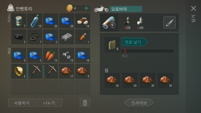The height and width of the screenshot is (113, 201).
Task: Close the motorcycle window with X
Action: pos(193,8)
